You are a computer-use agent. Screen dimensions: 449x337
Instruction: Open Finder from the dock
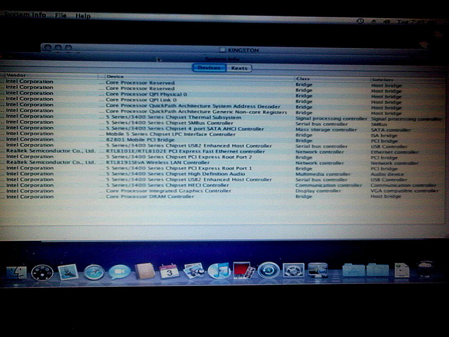coord(16,272)
